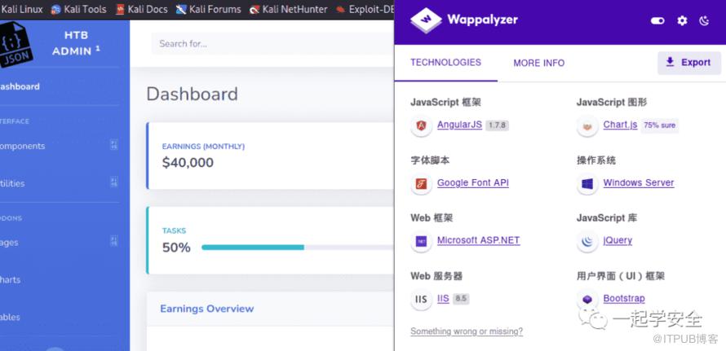726x351 pixels.
Task: Switch to the TECHNOLOGIES tab
Action: 446,63
